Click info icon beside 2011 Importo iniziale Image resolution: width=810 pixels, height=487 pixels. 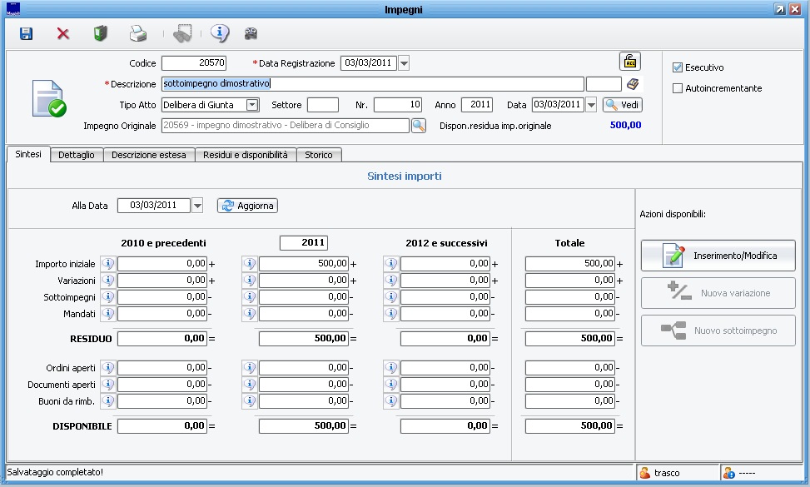[x=249, y=264]
